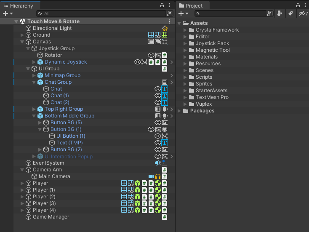Toggle eye icon on UI Interaction Popup row

pos(157,156)
